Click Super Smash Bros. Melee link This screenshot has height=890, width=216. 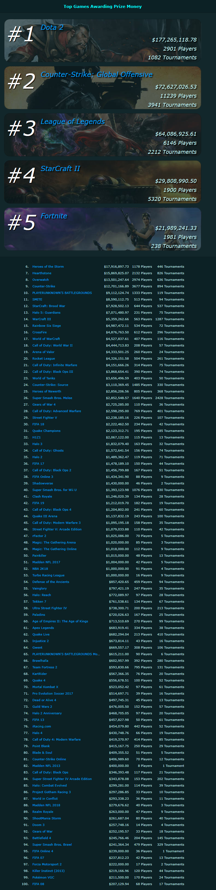[x=52, y=398]
